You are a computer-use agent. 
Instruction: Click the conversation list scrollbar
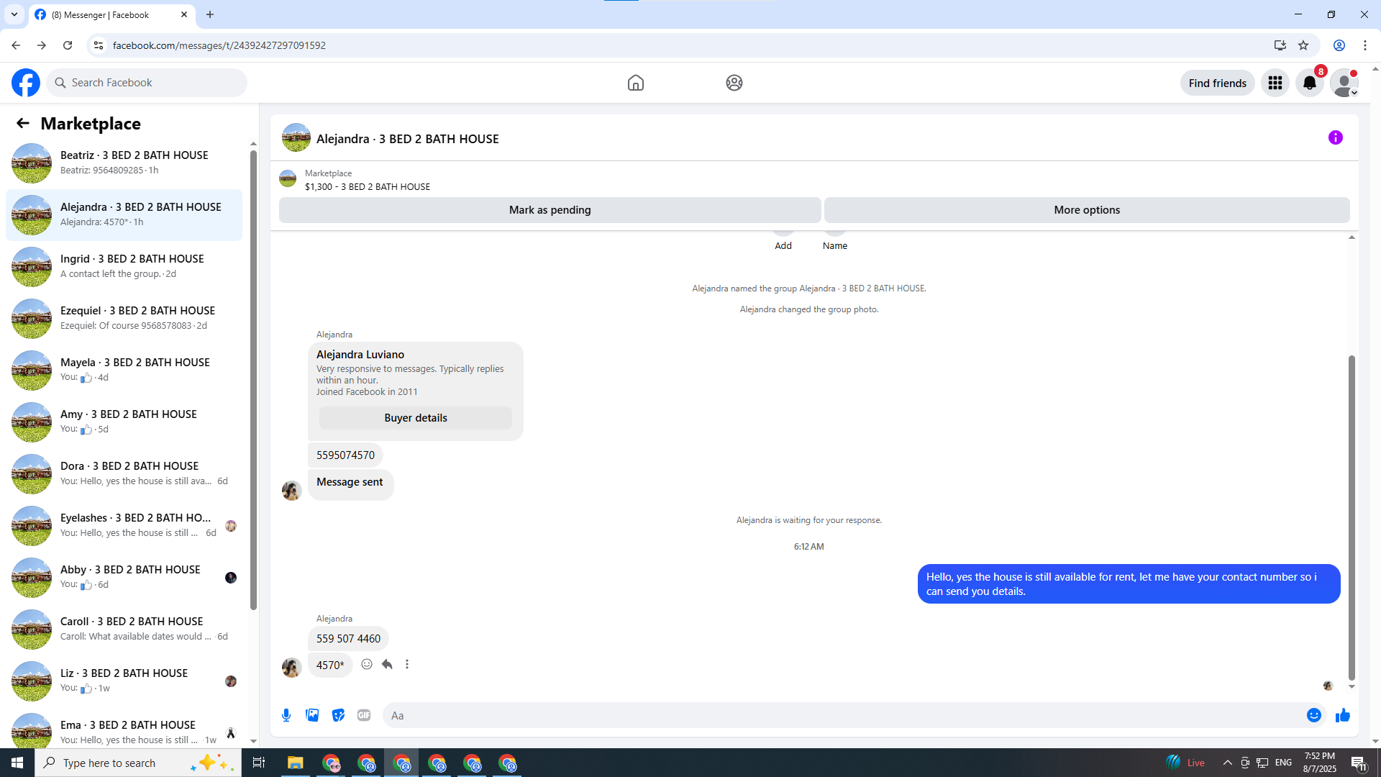pos(253,380)
